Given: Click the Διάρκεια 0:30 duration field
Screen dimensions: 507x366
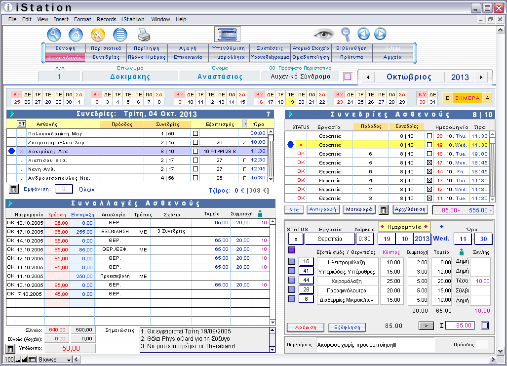Looking at the screenshot, I should tap(365, 239).
